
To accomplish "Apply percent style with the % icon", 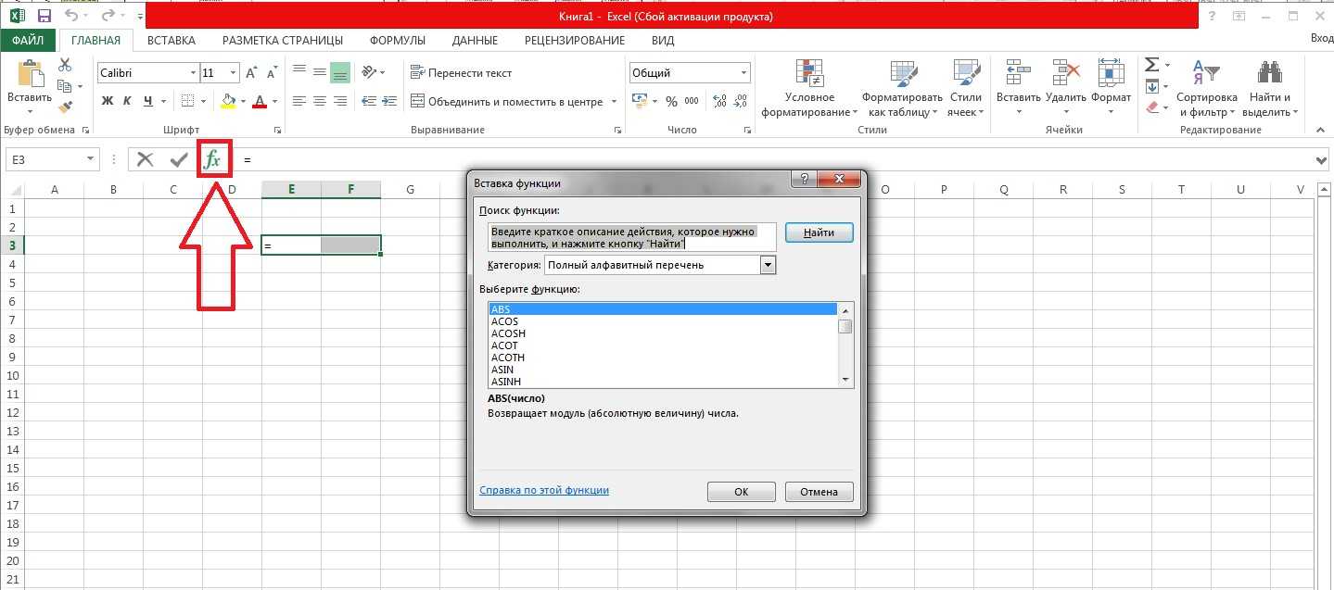I will click(670, 101).
